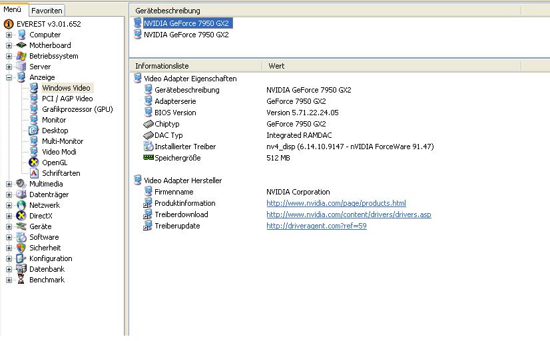This screenshot has width=550, height=341.
Task: Click the Adapterserie row label
Action: click(175, 101)
